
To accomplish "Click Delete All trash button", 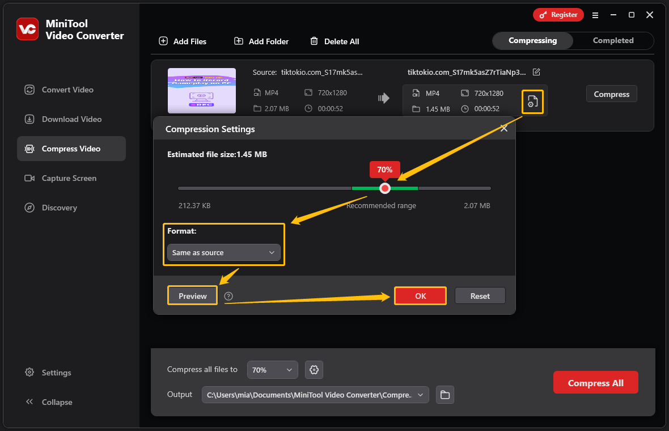I will pyautogui.click(x=334, y=41).
